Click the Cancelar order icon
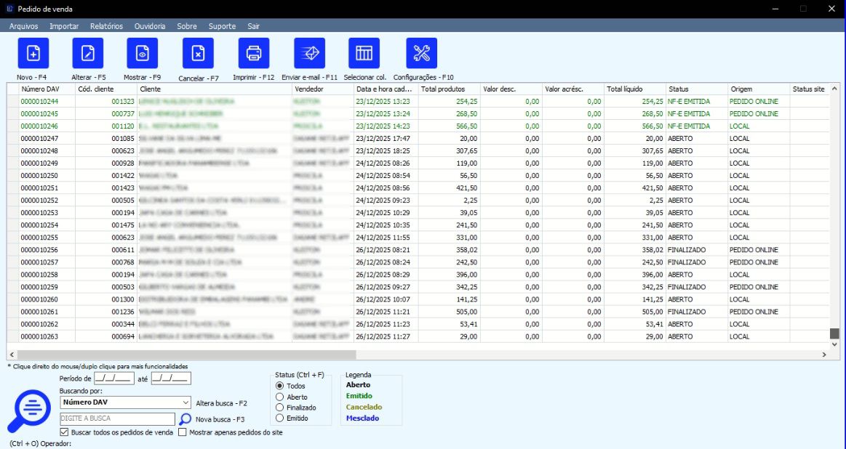The height and width of the screenshot is (449, 846). (x=198, y=54)
